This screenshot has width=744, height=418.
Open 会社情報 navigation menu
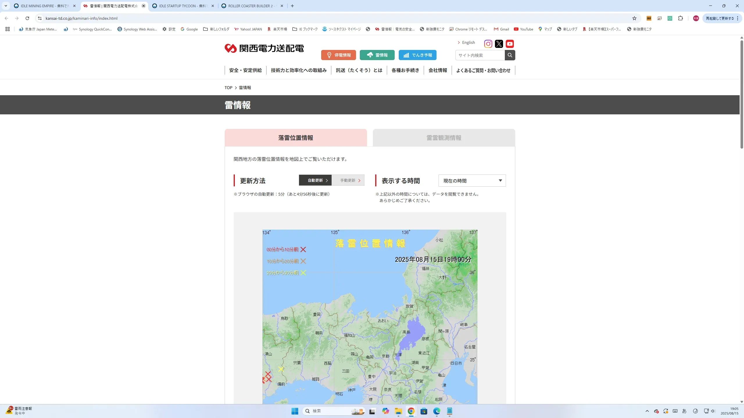438,71
